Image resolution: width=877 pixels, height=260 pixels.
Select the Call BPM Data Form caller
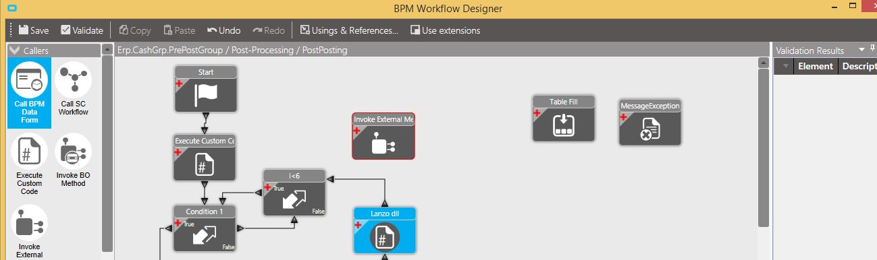[29, 92]
